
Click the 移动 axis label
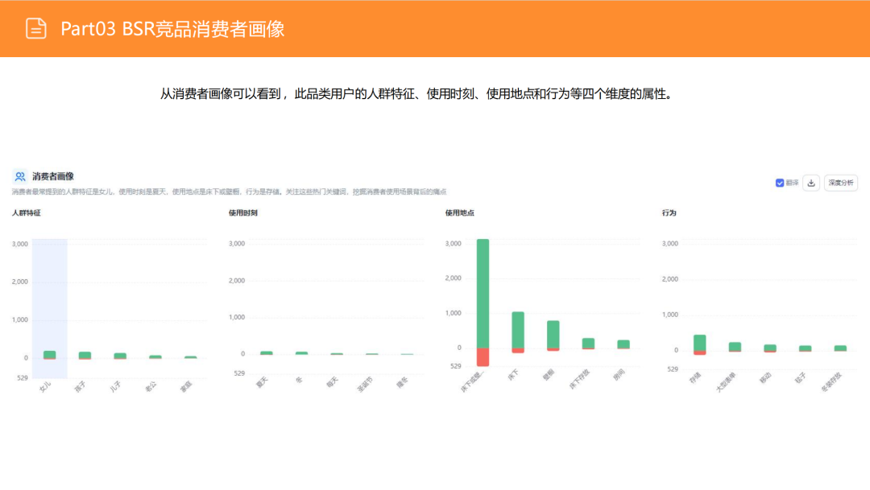coord(766,377)
